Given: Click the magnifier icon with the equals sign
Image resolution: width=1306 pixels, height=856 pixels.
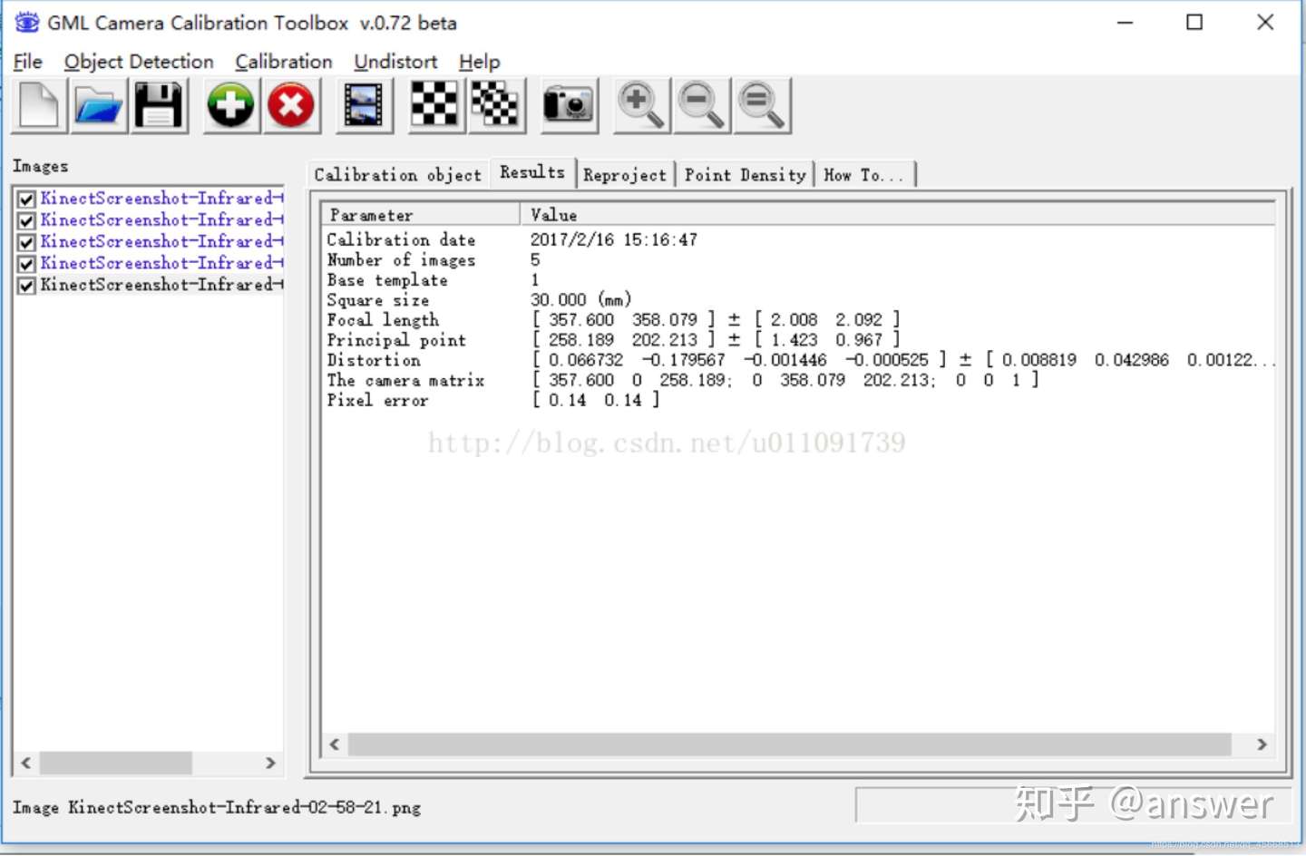Looking at the screenshot, I should click(x=762, y=105).
